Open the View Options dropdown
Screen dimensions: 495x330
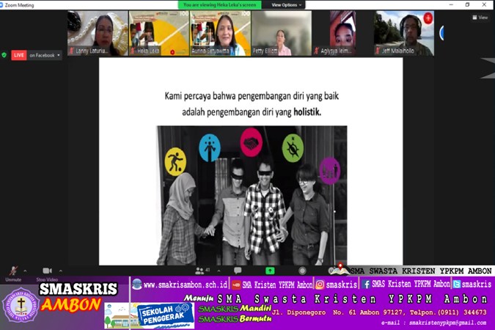coord(286,4)
